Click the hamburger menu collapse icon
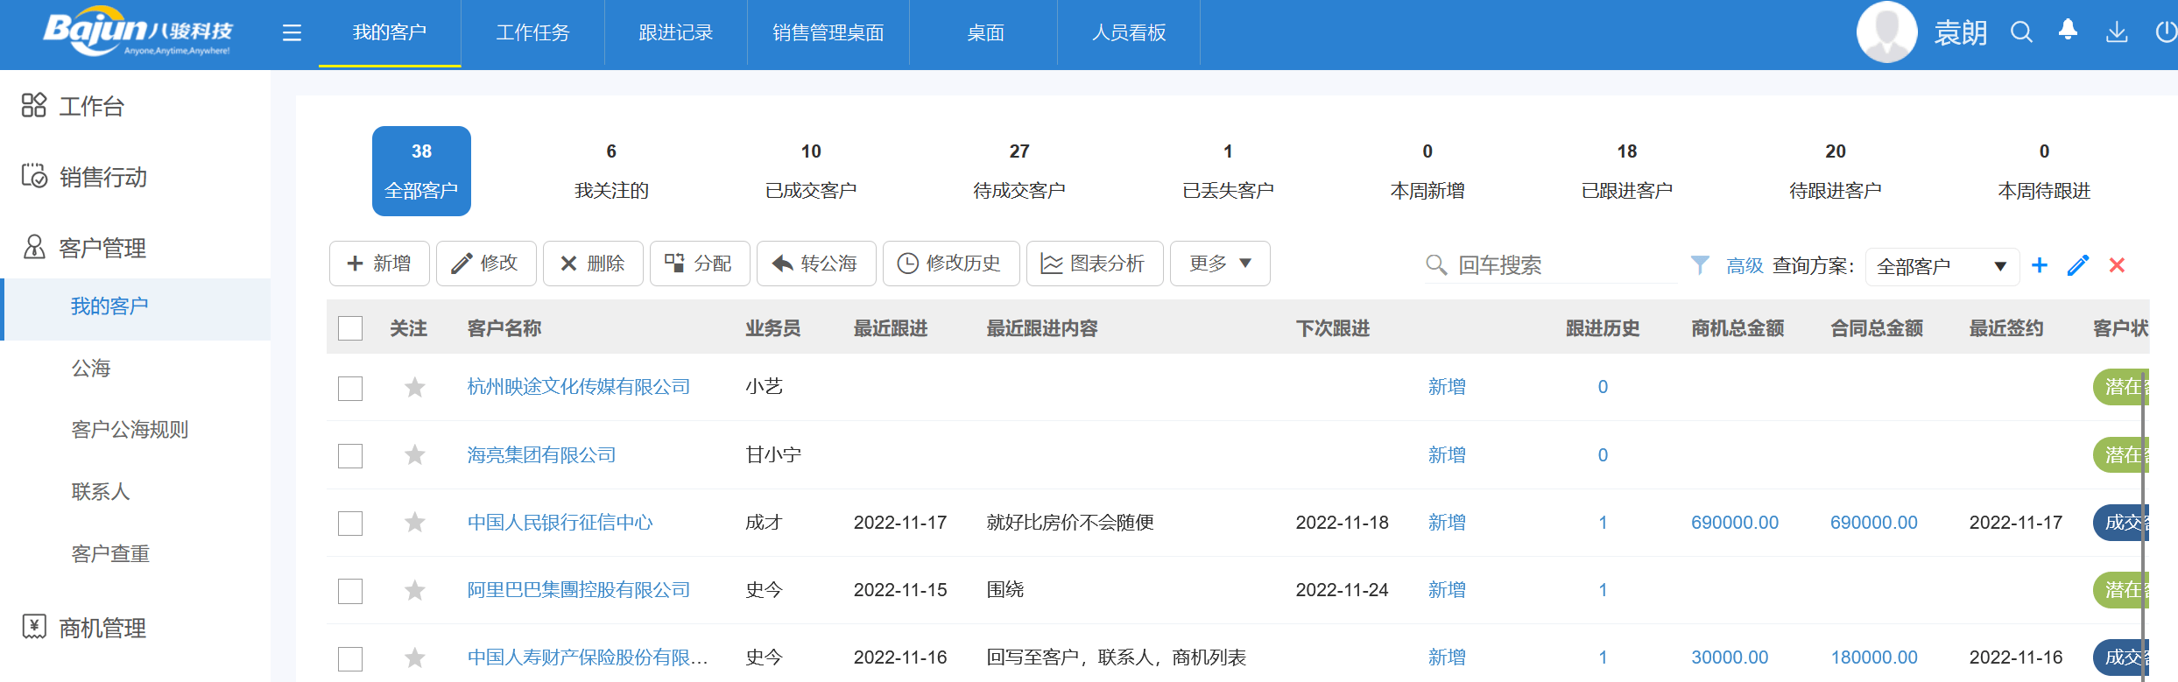Screen dimensions: 2178x682 [292, 33]
